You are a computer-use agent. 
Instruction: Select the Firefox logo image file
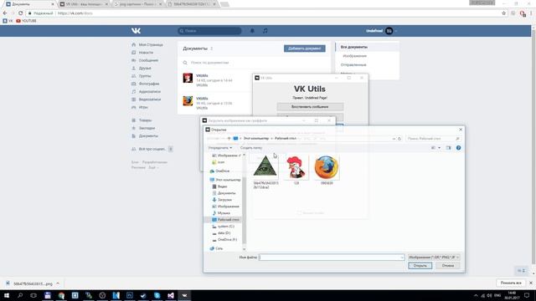[x=327, y=170]
